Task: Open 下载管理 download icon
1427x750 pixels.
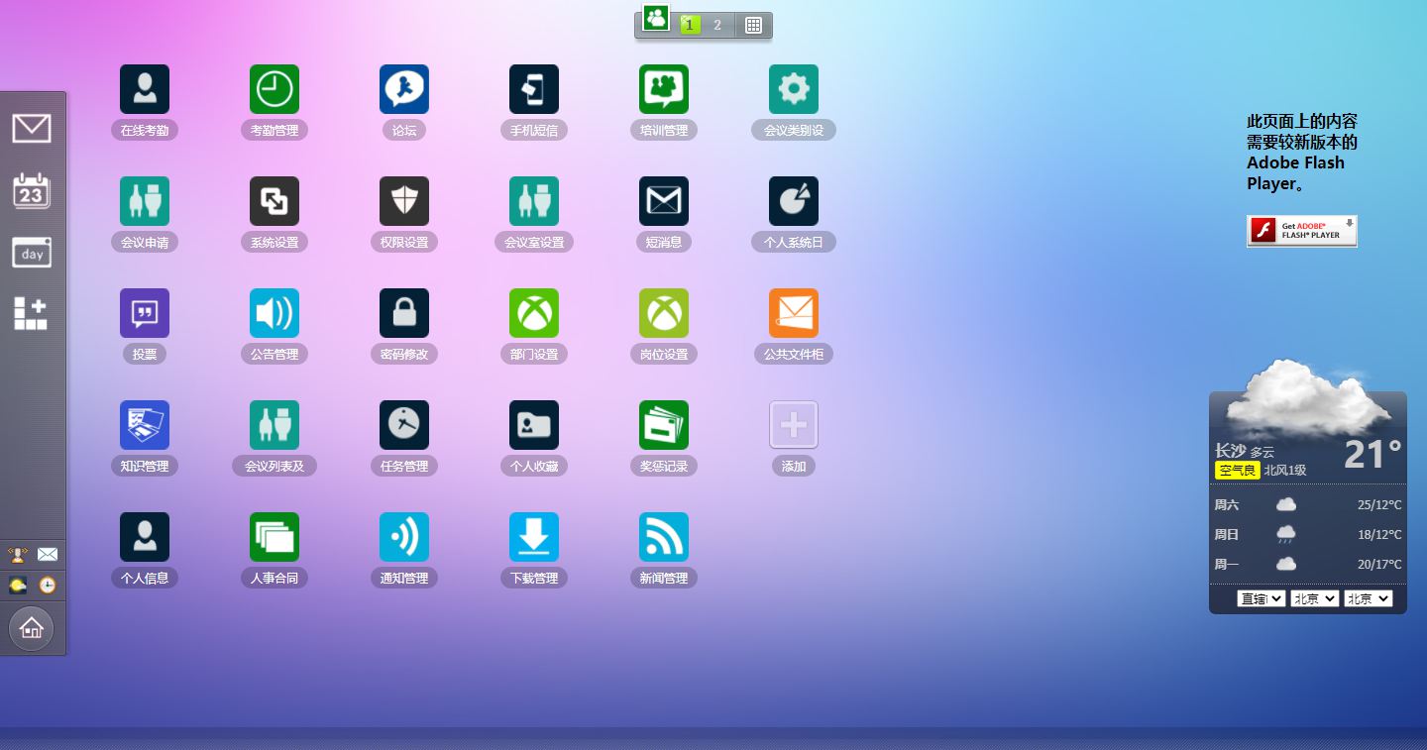Action: [x=534, y=537]
